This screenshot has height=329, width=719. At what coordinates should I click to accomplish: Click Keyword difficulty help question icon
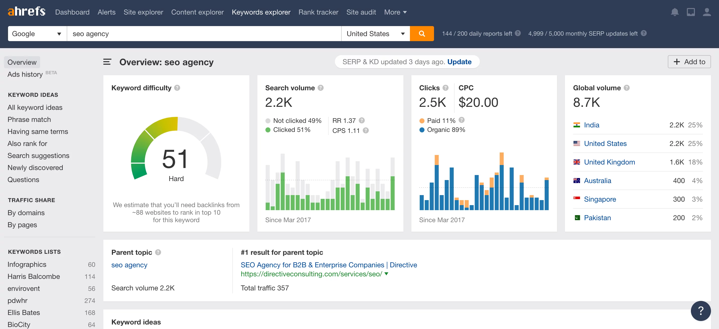(177, 88)
